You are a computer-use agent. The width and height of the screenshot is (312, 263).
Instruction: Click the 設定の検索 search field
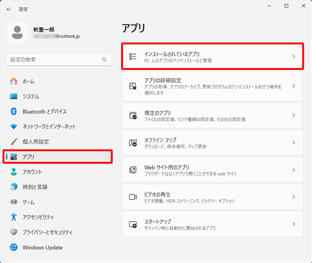pyautogui.click(x=59, y=60)
